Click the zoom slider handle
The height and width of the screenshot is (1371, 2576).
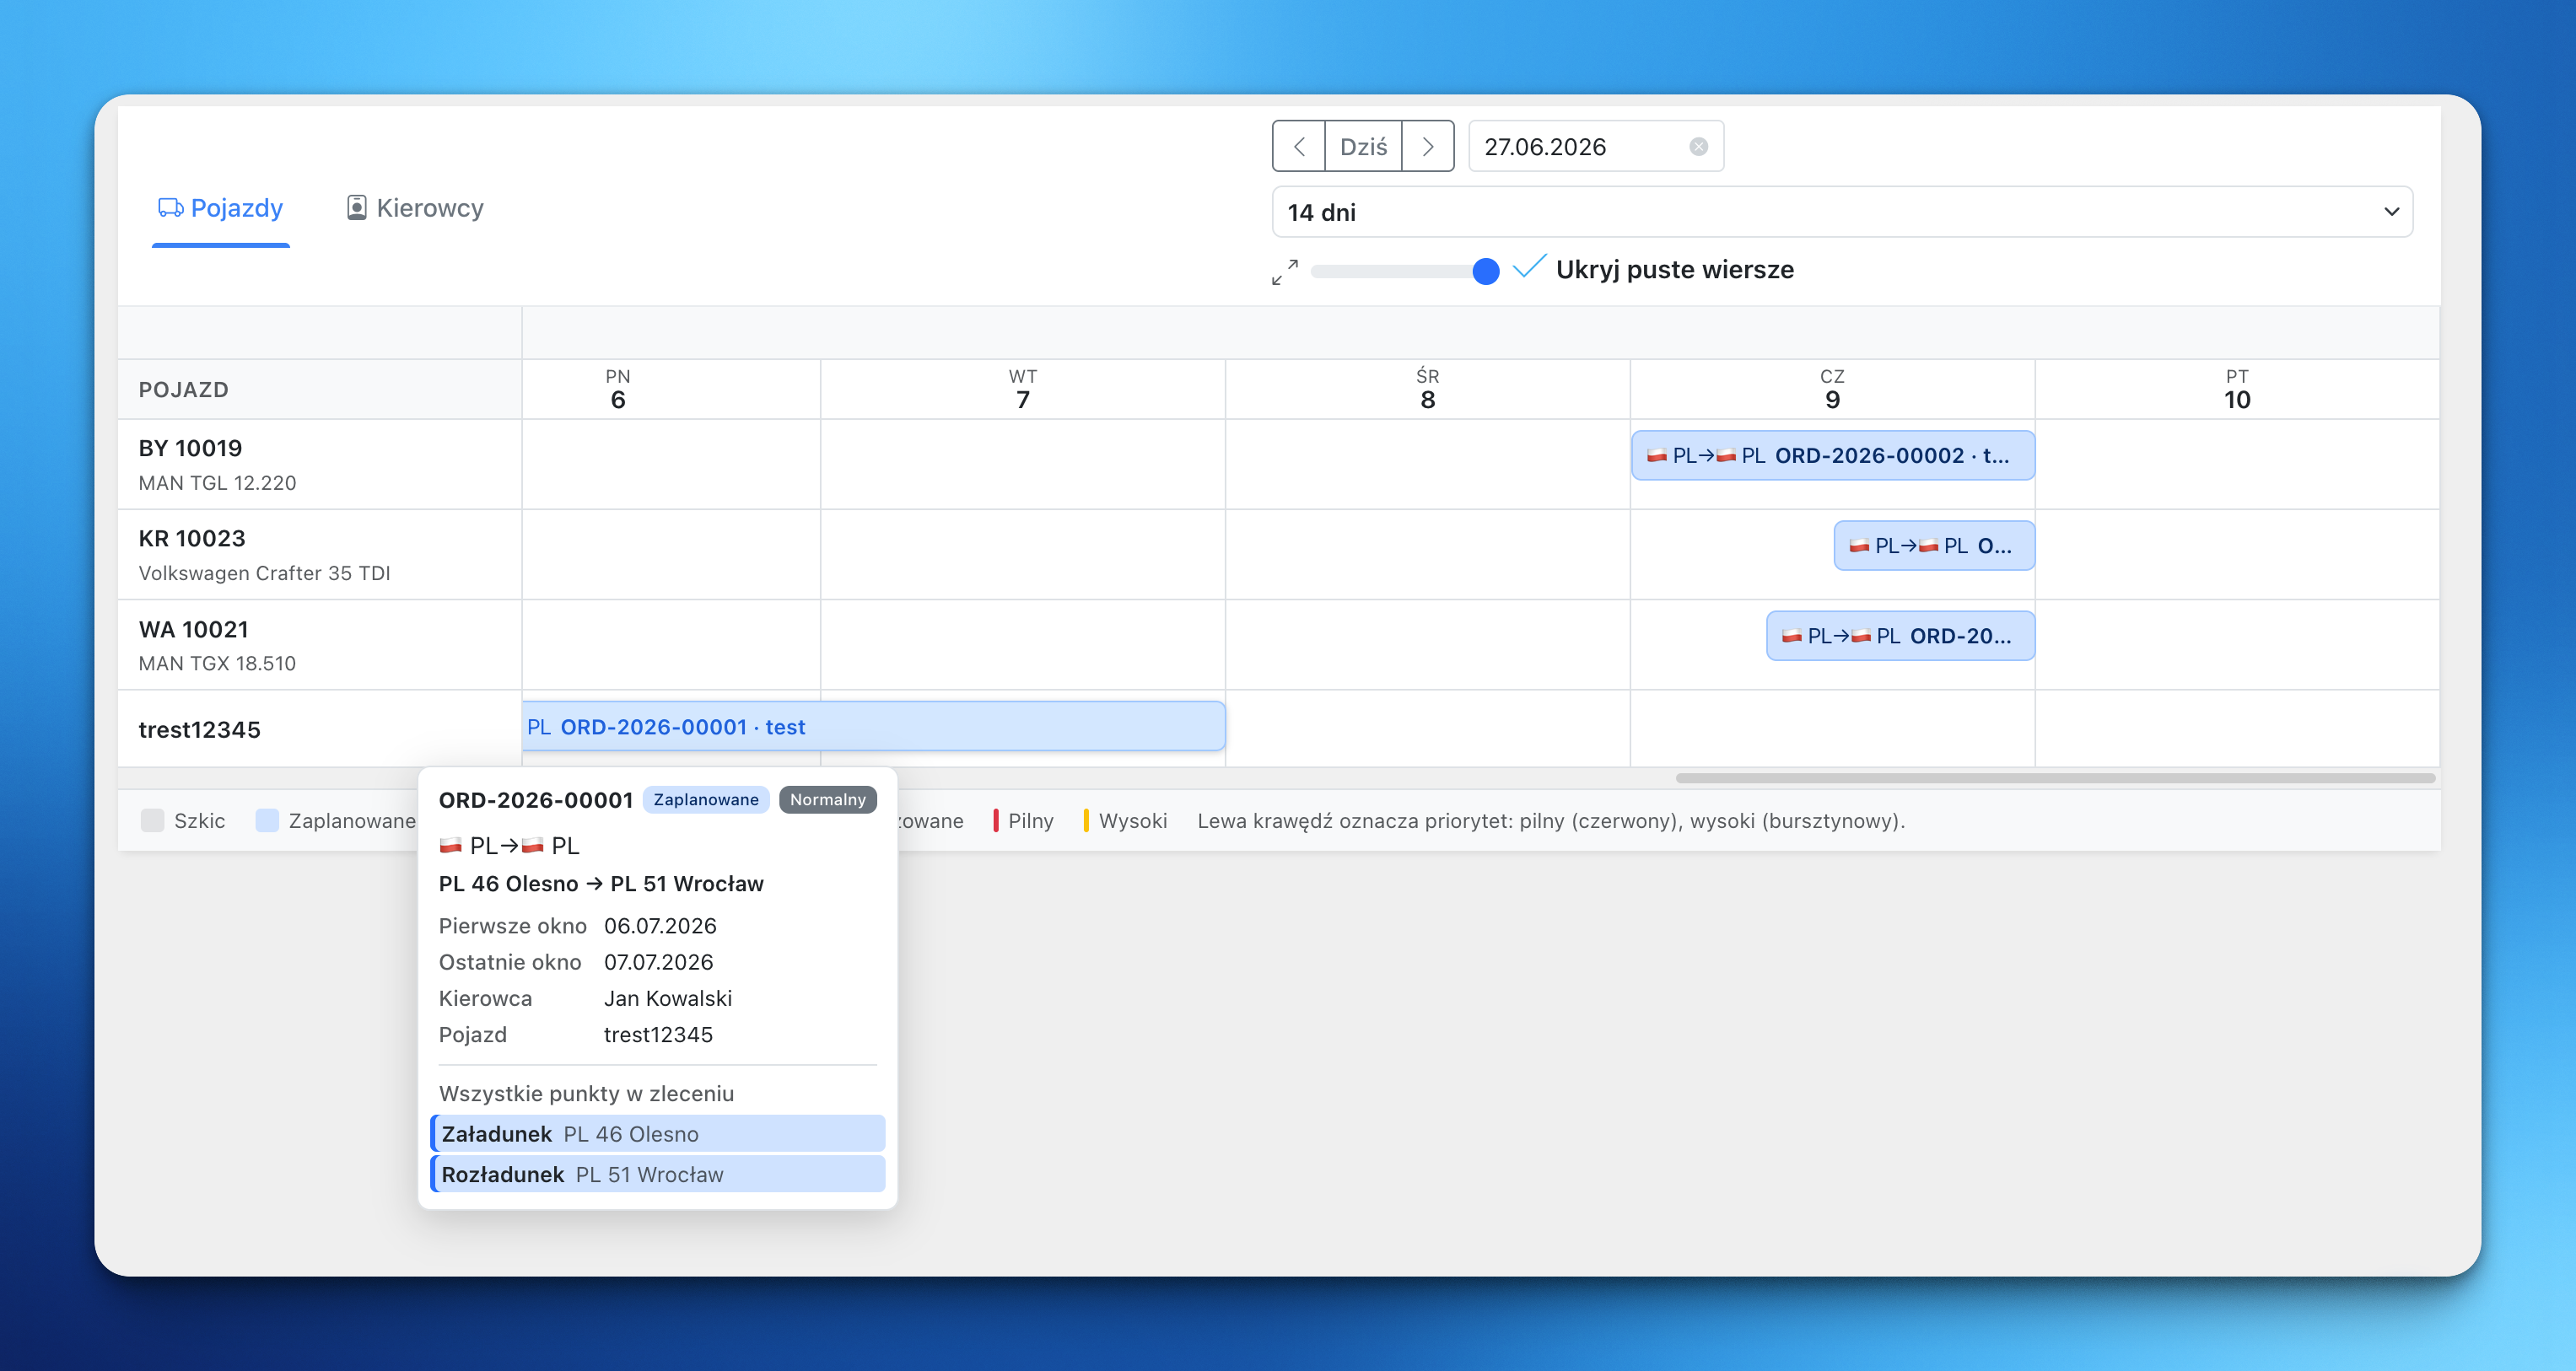point(1486,271)
